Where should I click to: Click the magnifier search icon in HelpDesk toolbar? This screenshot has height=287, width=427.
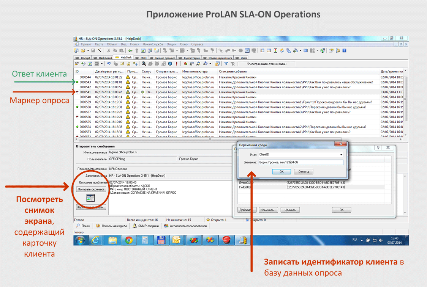144,64
